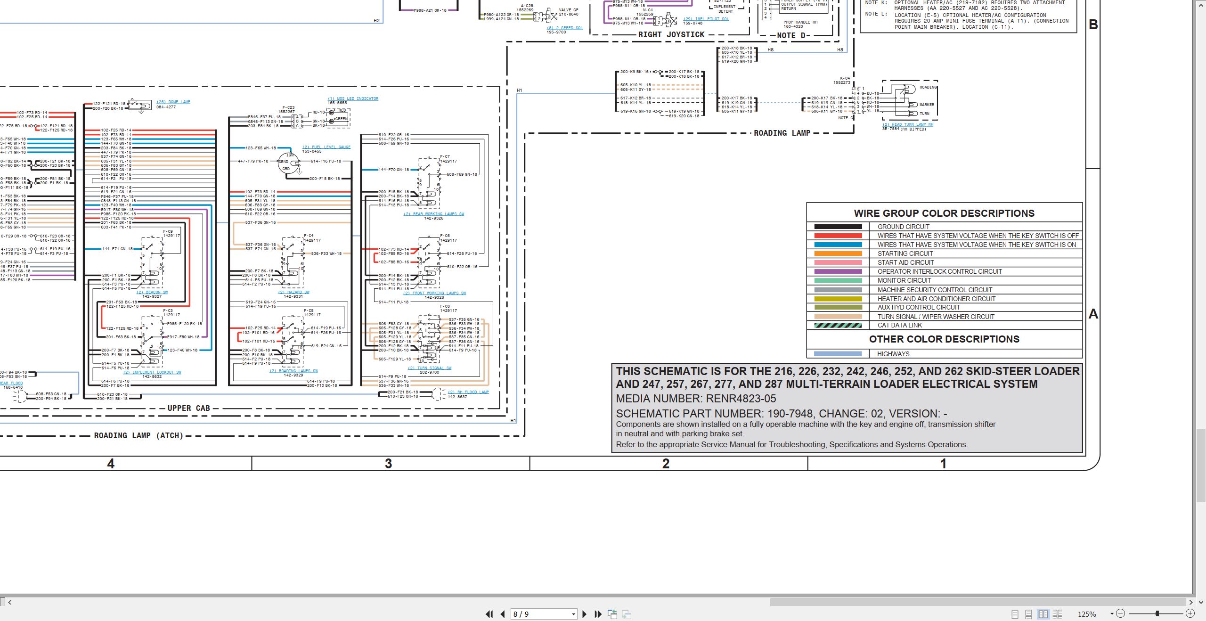Open the 2 SPEED SOL link
This screenshot has height=621, width=1206.
(x=564, y=28)
